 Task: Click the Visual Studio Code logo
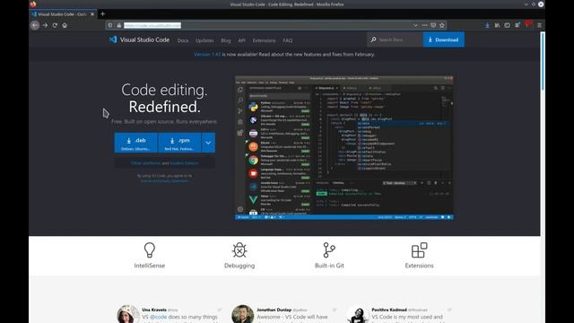pos(139,39)
